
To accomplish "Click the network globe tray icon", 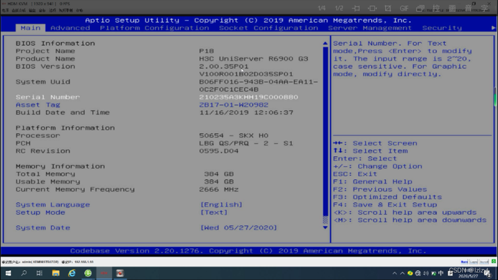I will click(x=418, y=273).
